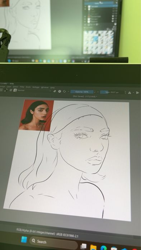Click the RGB/Alpha color space status label
The height and width of the screenshot is (250, 141).
(36, 232)
